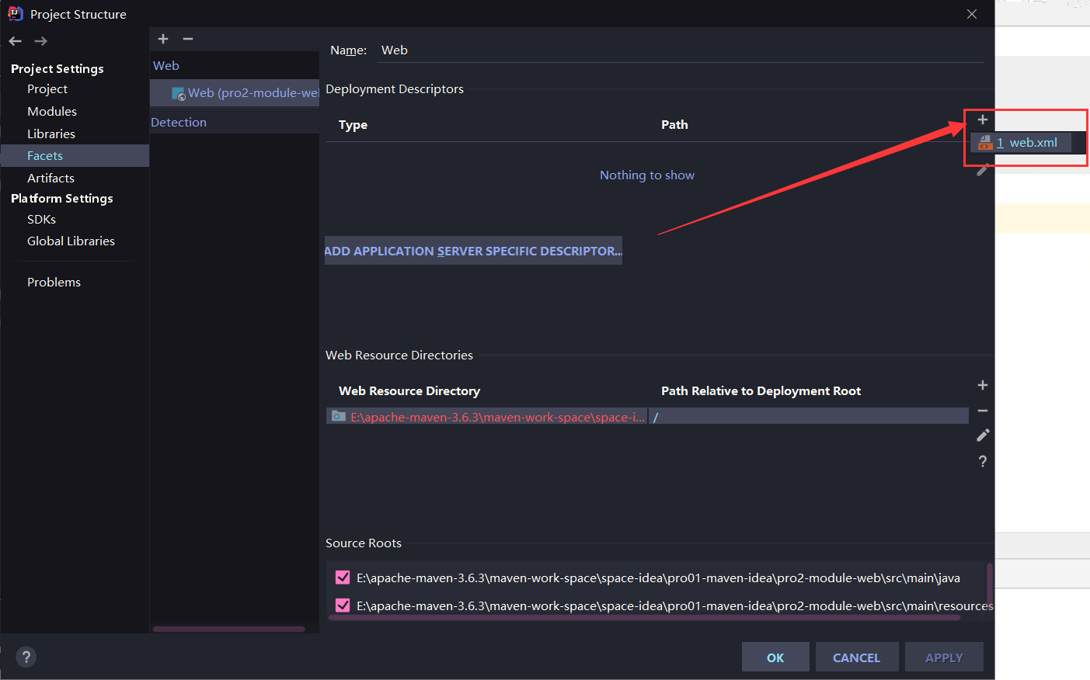Click the back navigation arrow
Screen dimensions: 1090x680
(16, 41)
